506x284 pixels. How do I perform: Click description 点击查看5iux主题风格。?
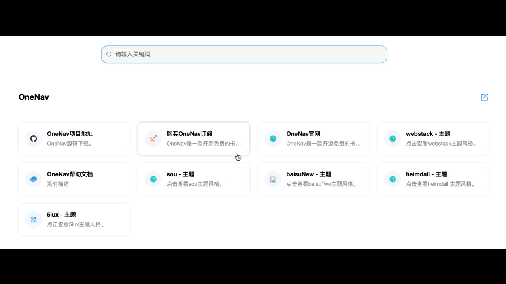(x=76, y=224)
